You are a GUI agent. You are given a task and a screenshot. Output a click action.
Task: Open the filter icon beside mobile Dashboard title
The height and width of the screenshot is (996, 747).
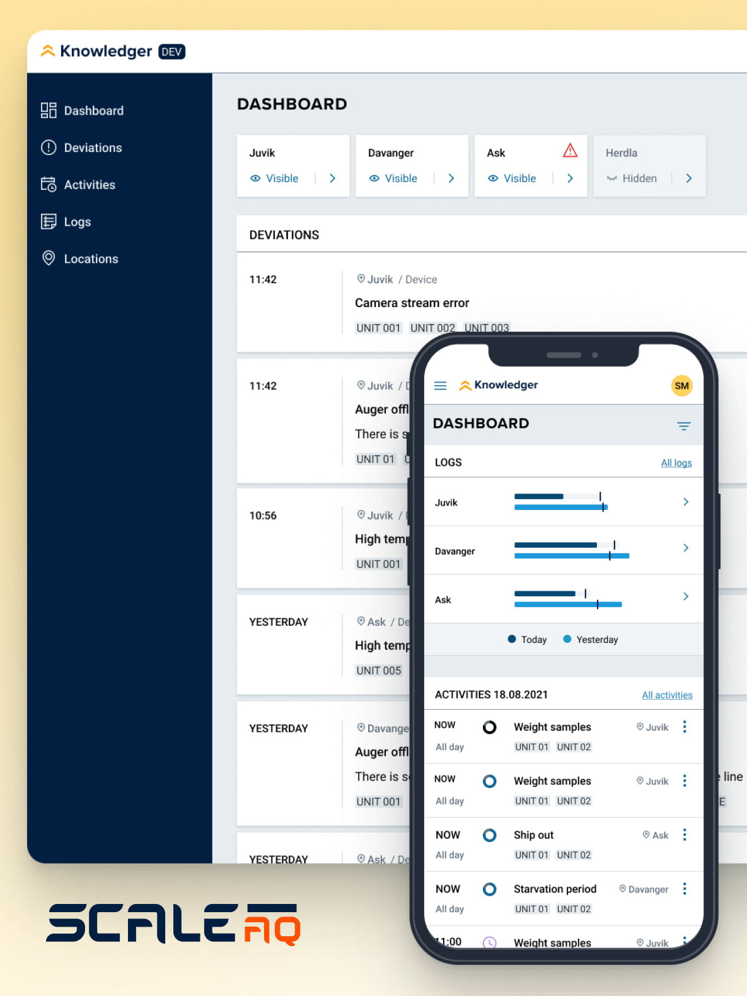click(684, 426)
